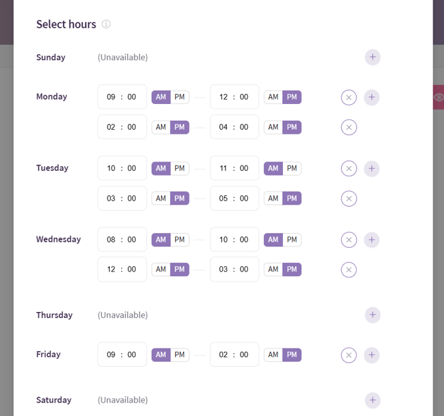Switch Monday's first start time to PM

[x=180, y=97]
